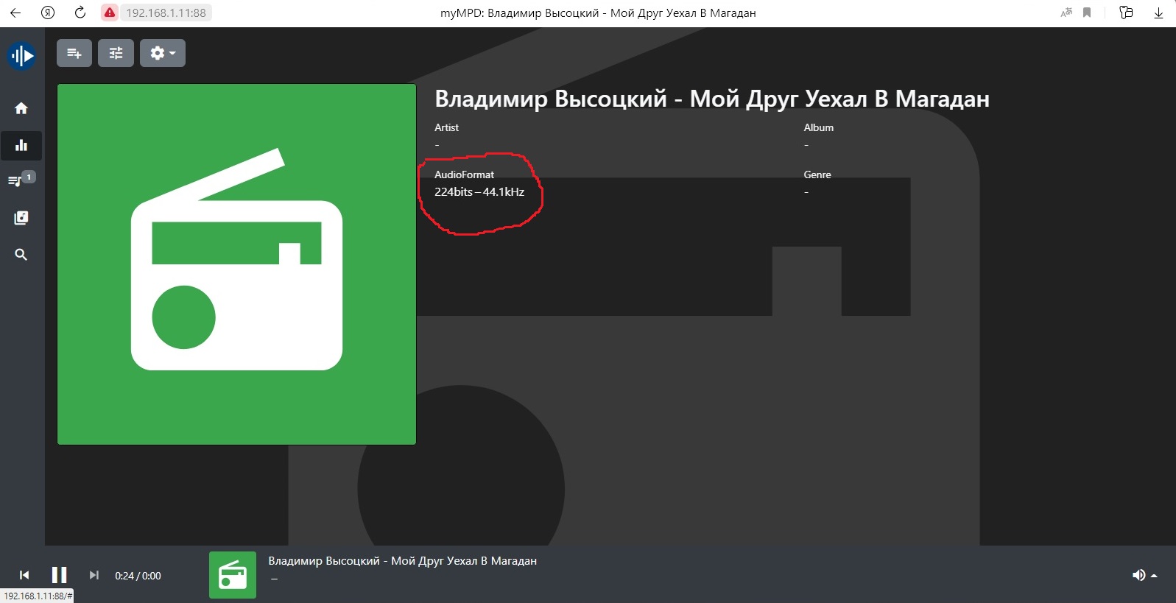Reload the page in the browser
The height and width of the screenshot is (603, 1176).
(x=80, y=13)
